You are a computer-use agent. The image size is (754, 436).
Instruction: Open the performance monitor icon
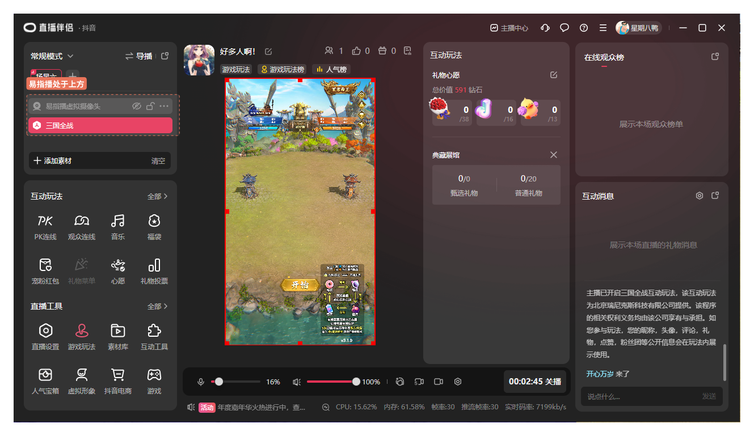326,407
